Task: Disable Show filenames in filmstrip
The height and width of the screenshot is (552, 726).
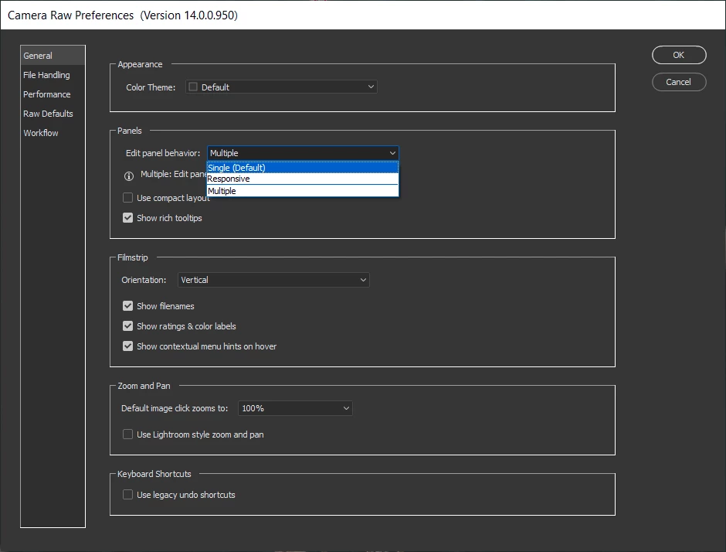Action: (127, 306)
